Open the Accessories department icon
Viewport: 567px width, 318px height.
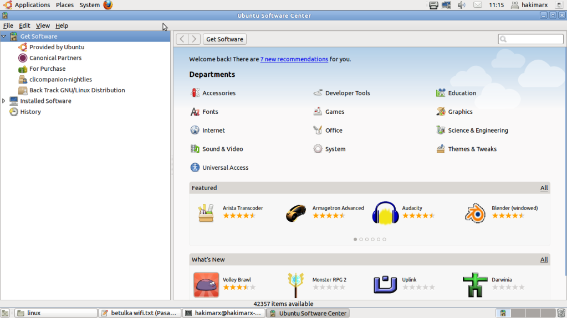pos(195,93)
